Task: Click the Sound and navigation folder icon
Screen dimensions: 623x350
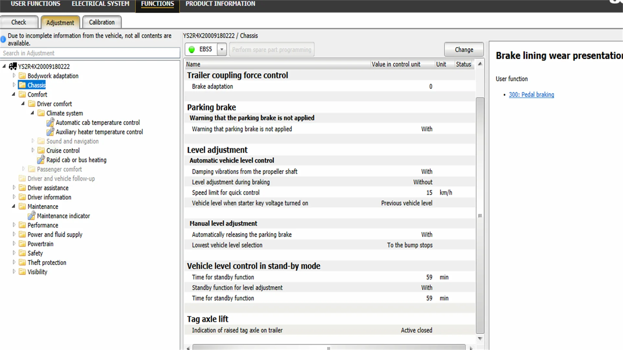Action: pos(41,141)
